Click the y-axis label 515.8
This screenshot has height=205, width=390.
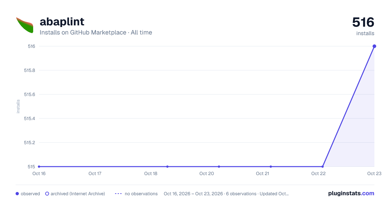click(30, 70)
